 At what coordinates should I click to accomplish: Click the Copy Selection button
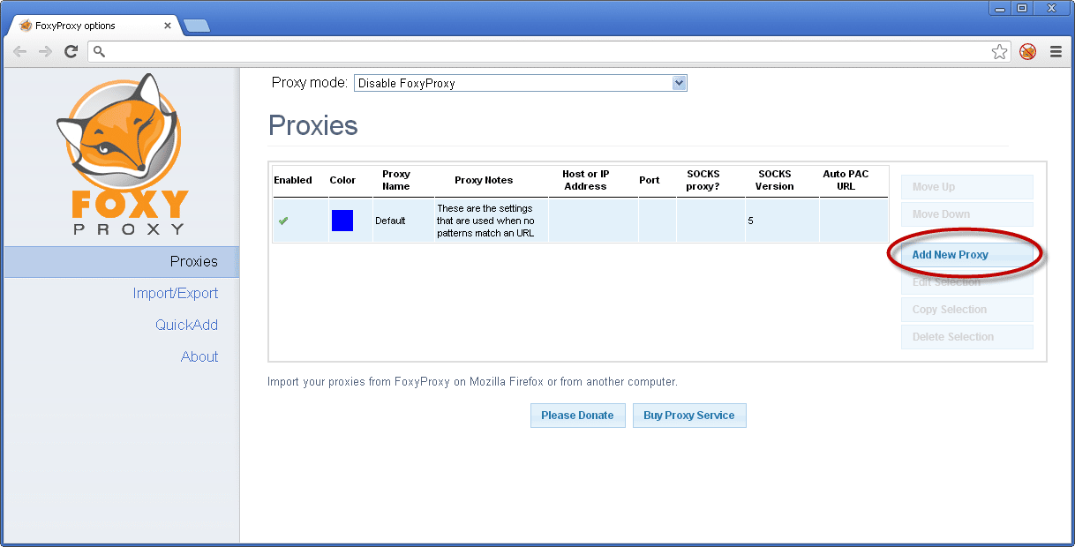tap(966, 310)
